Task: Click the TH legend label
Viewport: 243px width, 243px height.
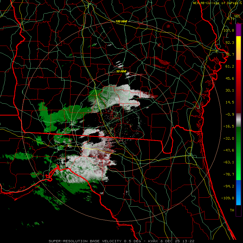Action: [232, 210]
